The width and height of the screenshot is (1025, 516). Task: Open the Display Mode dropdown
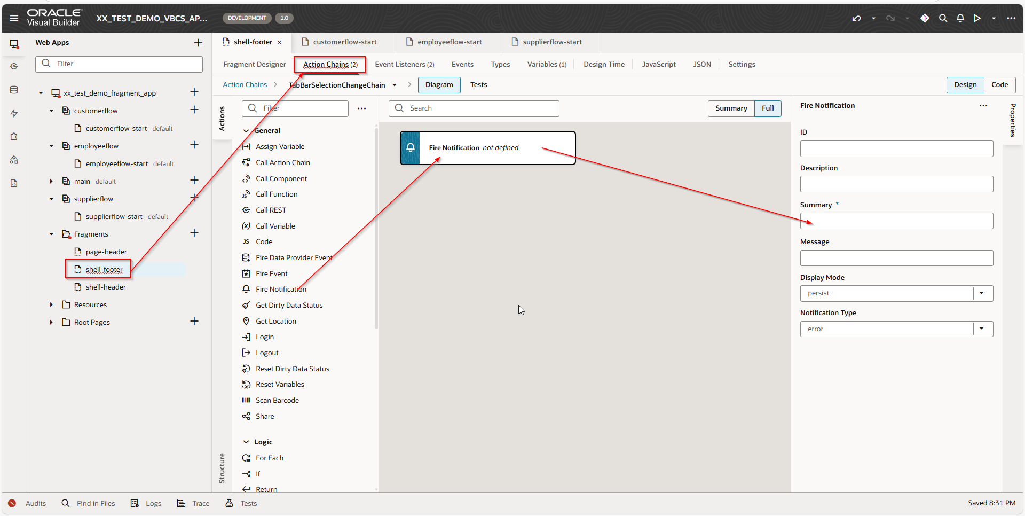pyautogui.click(x=981, y=293)
